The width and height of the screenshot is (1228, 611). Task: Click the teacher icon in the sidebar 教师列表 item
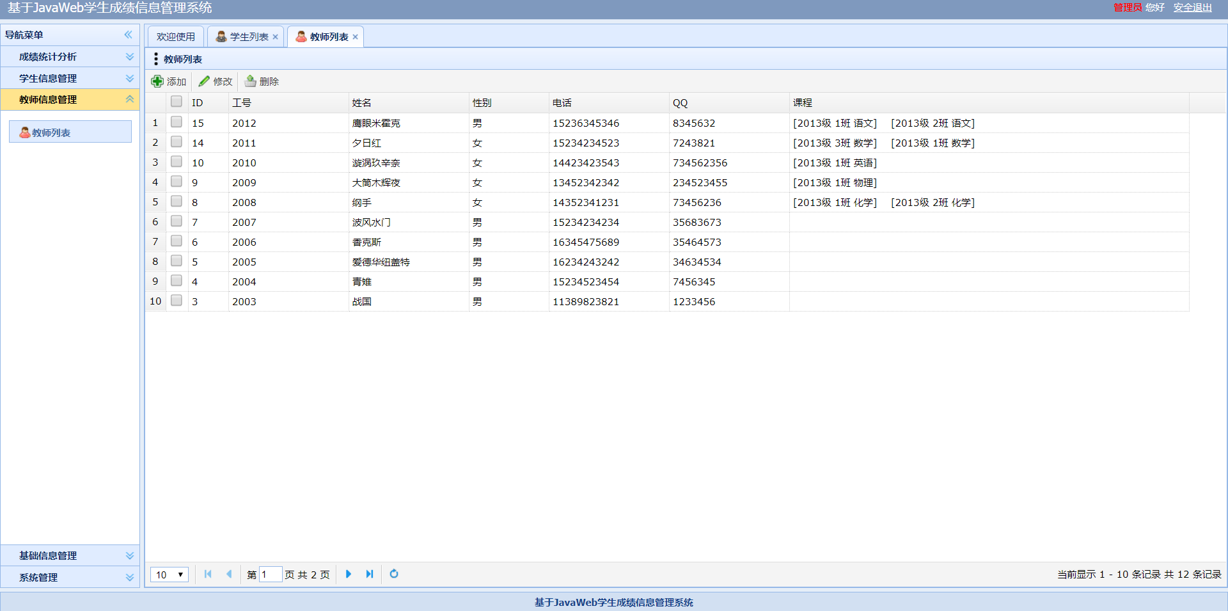point(24,132)
